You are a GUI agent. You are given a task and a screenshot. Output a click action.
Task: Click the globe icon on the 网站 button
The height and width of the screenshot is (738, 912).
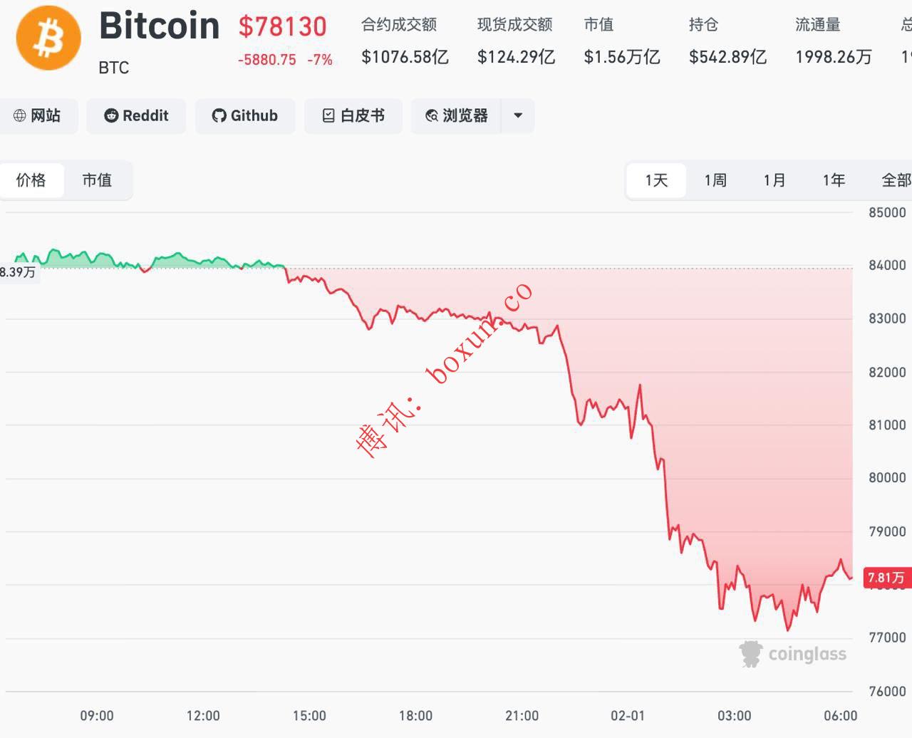pyautogui.click(x=20, y=116)
